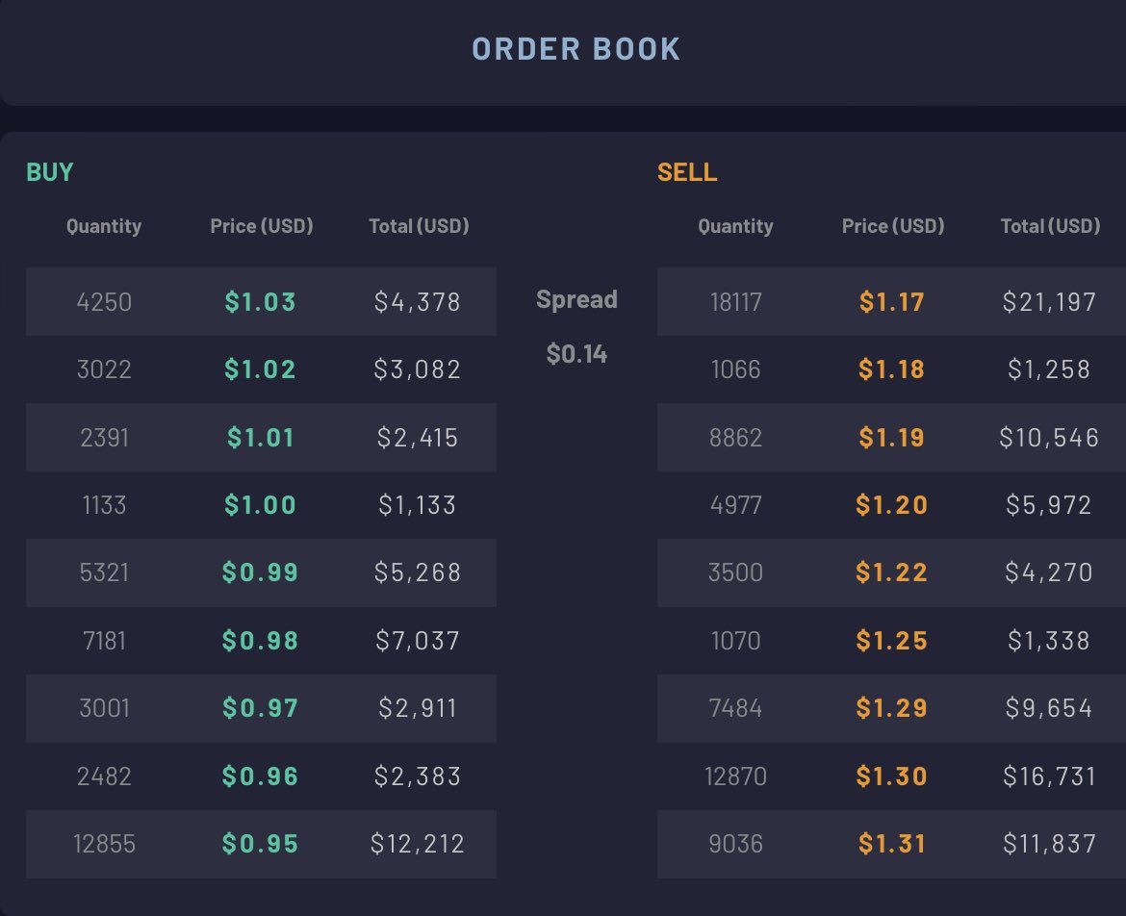Select buy quantity 2391
Image resolution: width=1126 pixels, height=916 pixels.
click(x=104, y=437)
